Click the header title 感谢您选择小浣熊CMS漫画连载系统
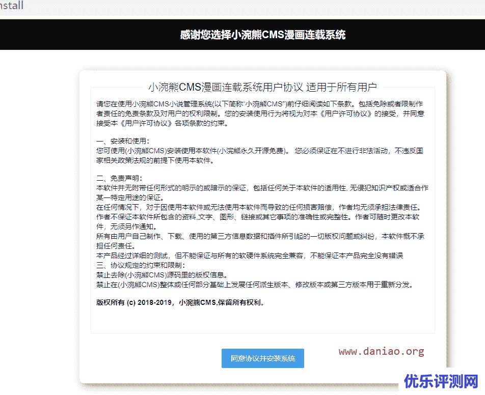This screenshot has height=395, width=485. coord(262,35)
